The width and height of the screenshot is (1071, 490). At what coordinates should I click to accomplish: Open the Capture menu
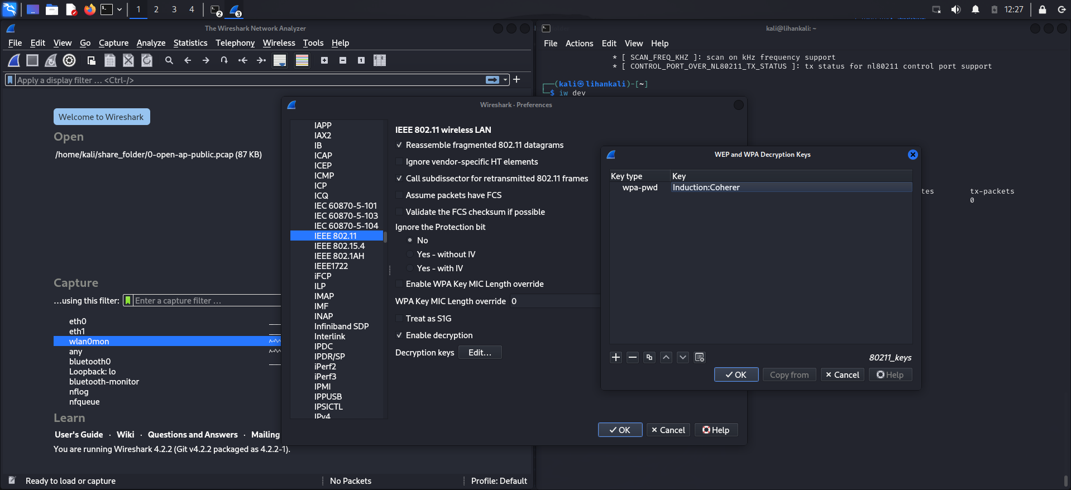pos(113,43)
